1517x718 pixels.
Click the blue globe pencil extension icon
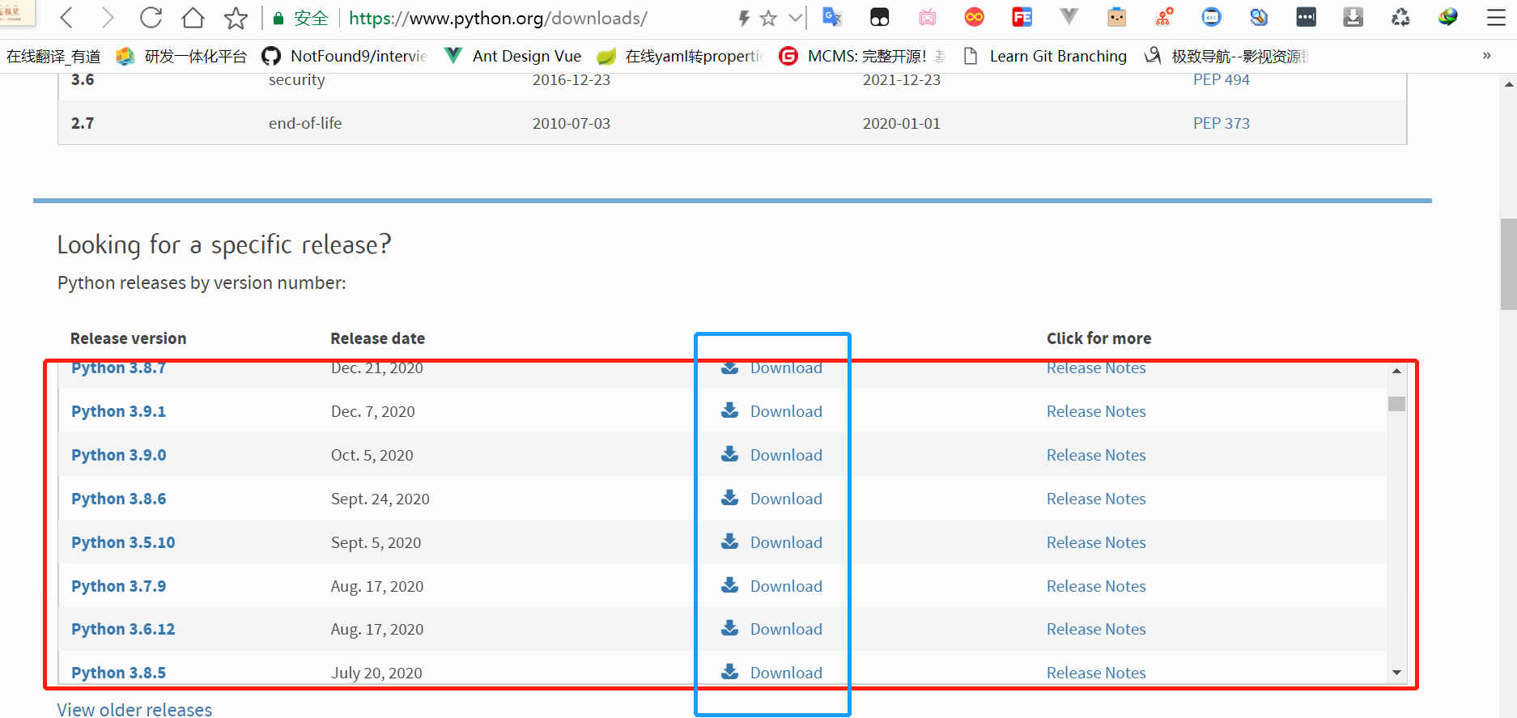tap(1259, 17)
